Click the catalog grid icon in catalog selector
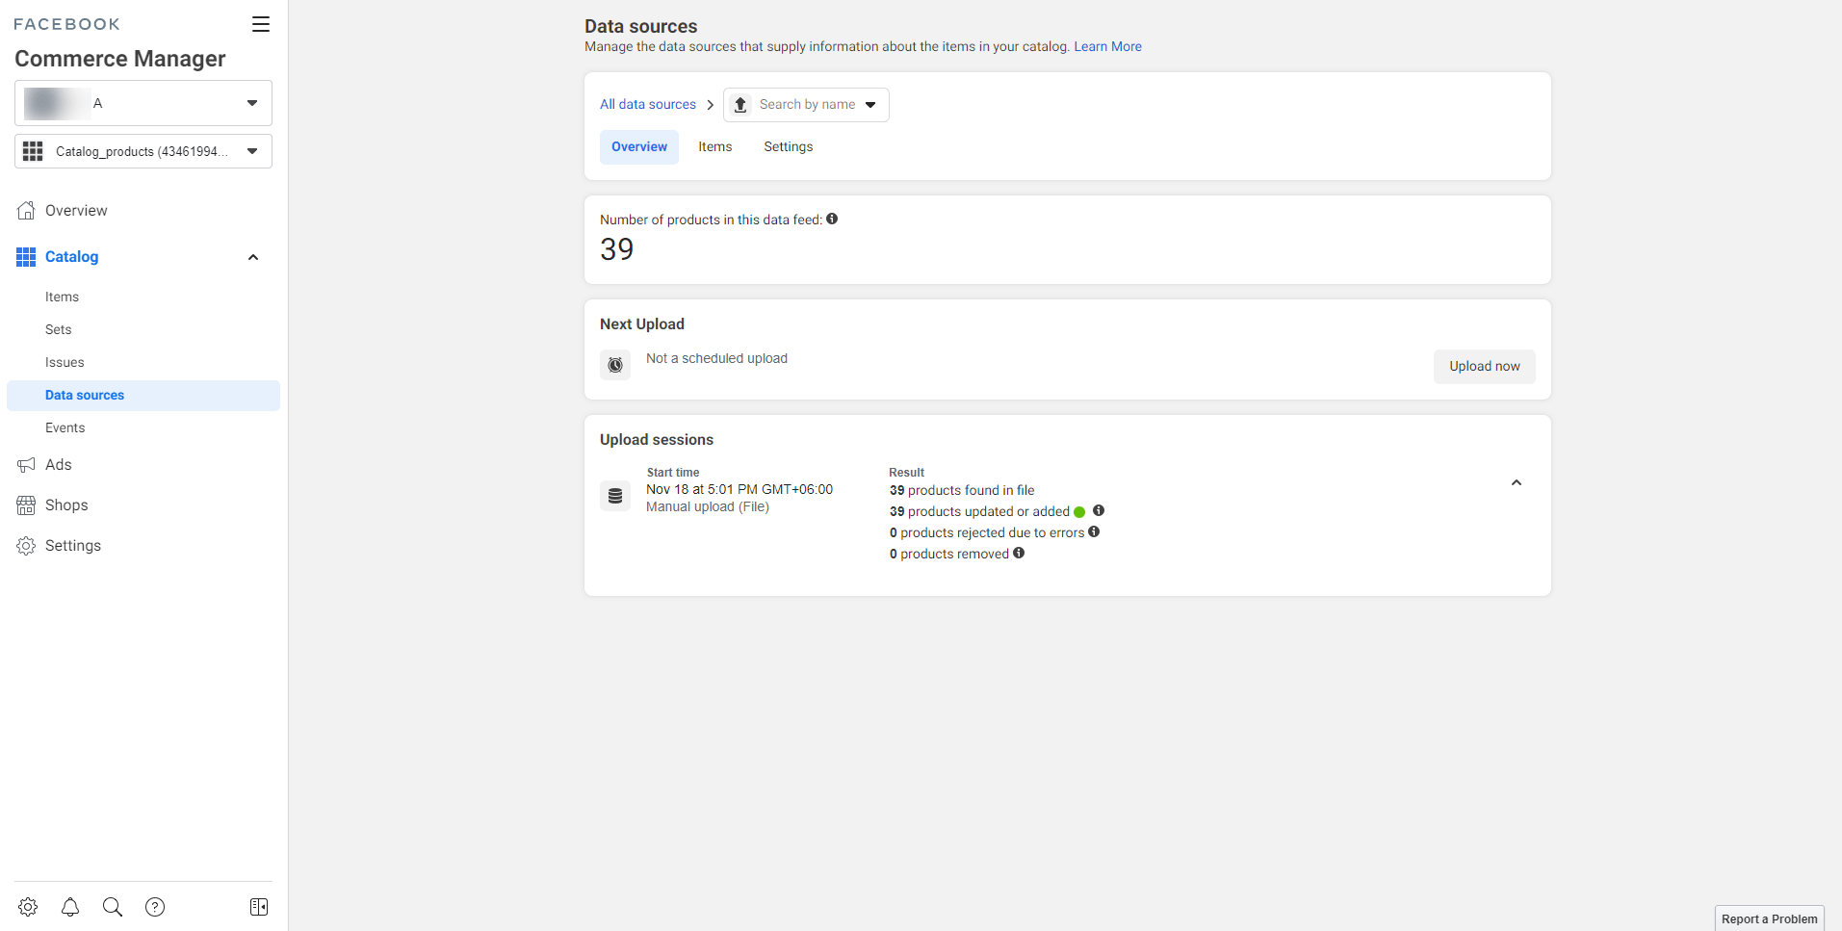 tap(33, 151)
